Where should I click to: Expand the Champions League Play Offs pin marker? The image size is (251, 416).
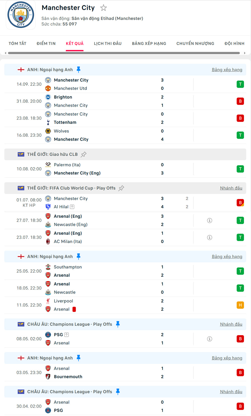coord(118,324)
